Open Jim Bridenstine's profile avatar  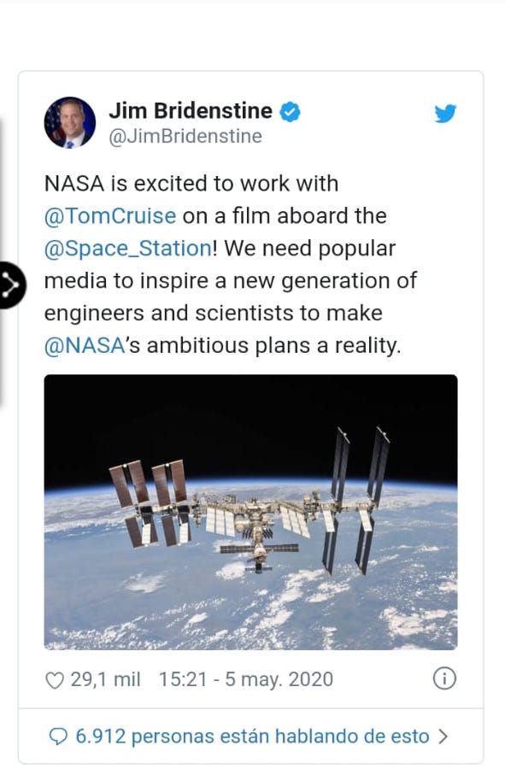70,122
